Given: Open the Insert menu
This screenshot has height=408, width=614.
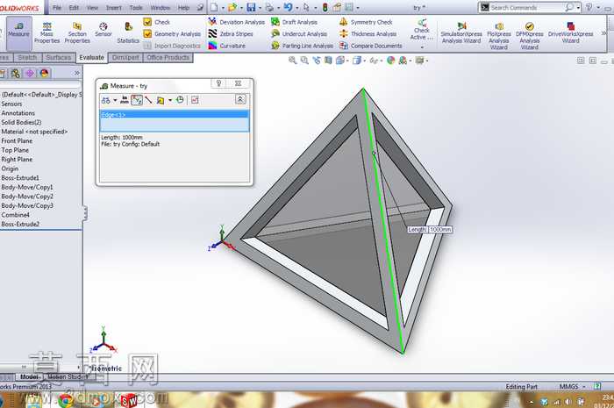Looking at the screenshot, I should pyautogui.click(x=113, y=7).
